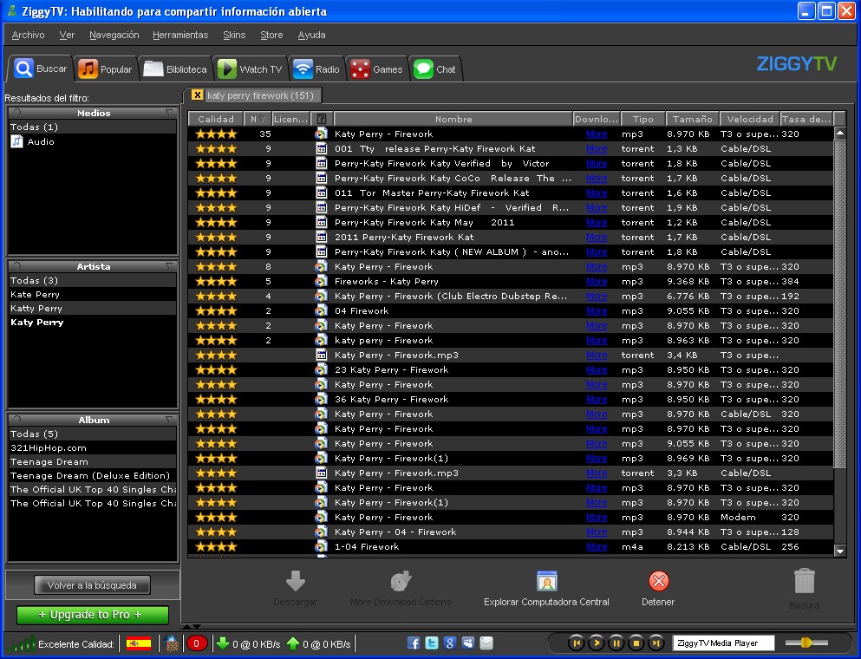Image resolution: width=861 pixels, height=659 pixels.
Task: Click the green upload speed arrow
Action: point(293,643)
